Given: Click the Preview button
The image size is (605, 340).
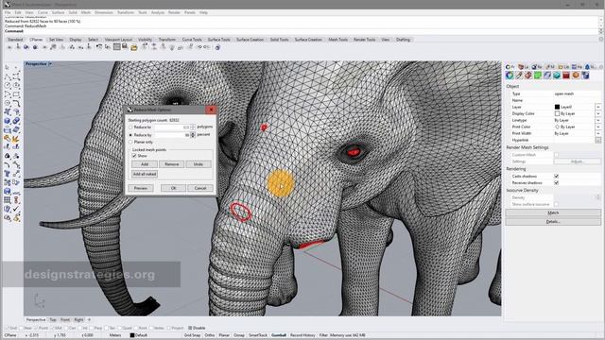Looking at the screenshot, I should click(141, 188).
